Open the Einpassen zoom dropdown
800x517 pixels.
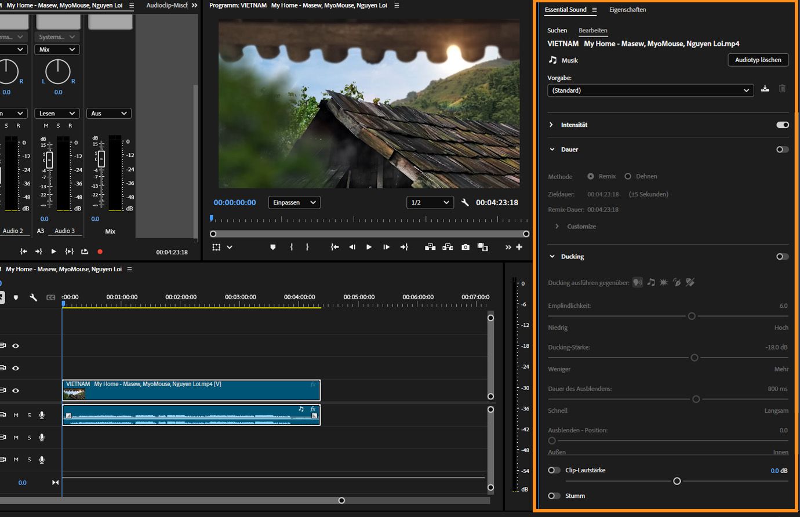[x=294, y=202]
